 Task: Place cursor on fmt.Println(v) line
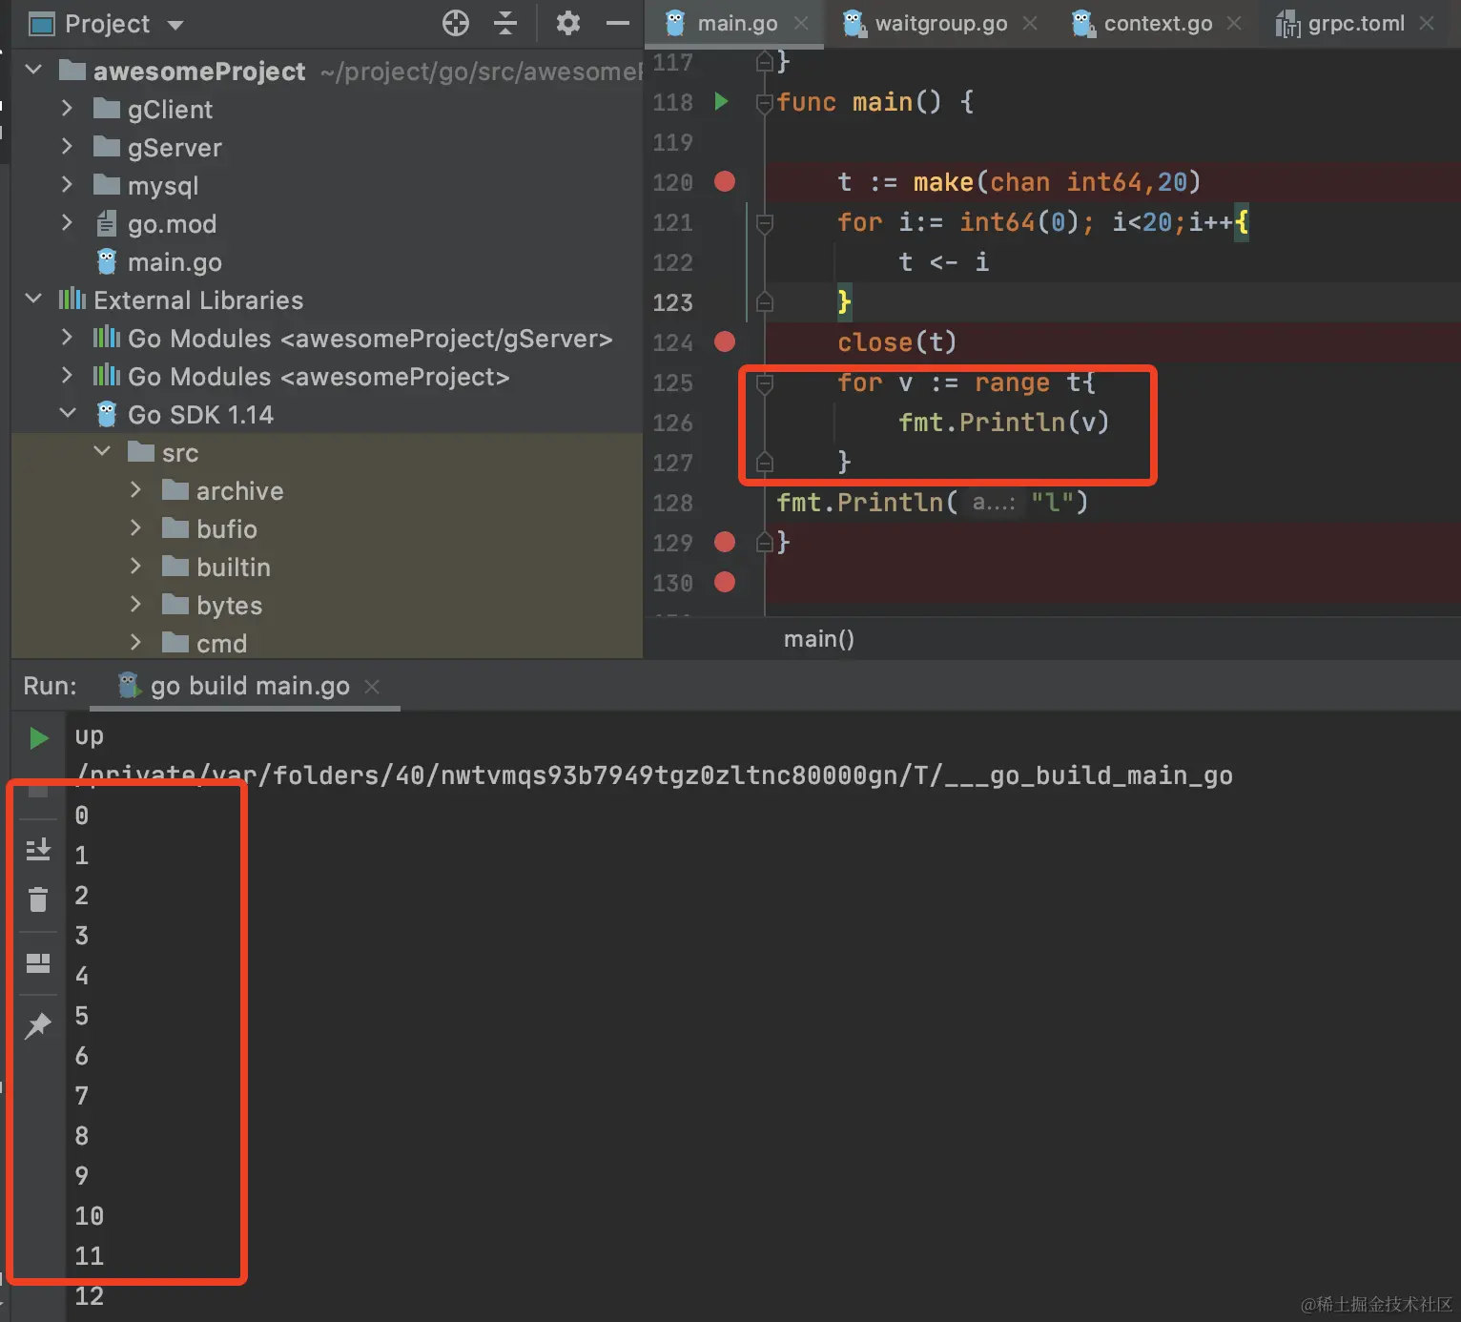(x=1004, y=422)
